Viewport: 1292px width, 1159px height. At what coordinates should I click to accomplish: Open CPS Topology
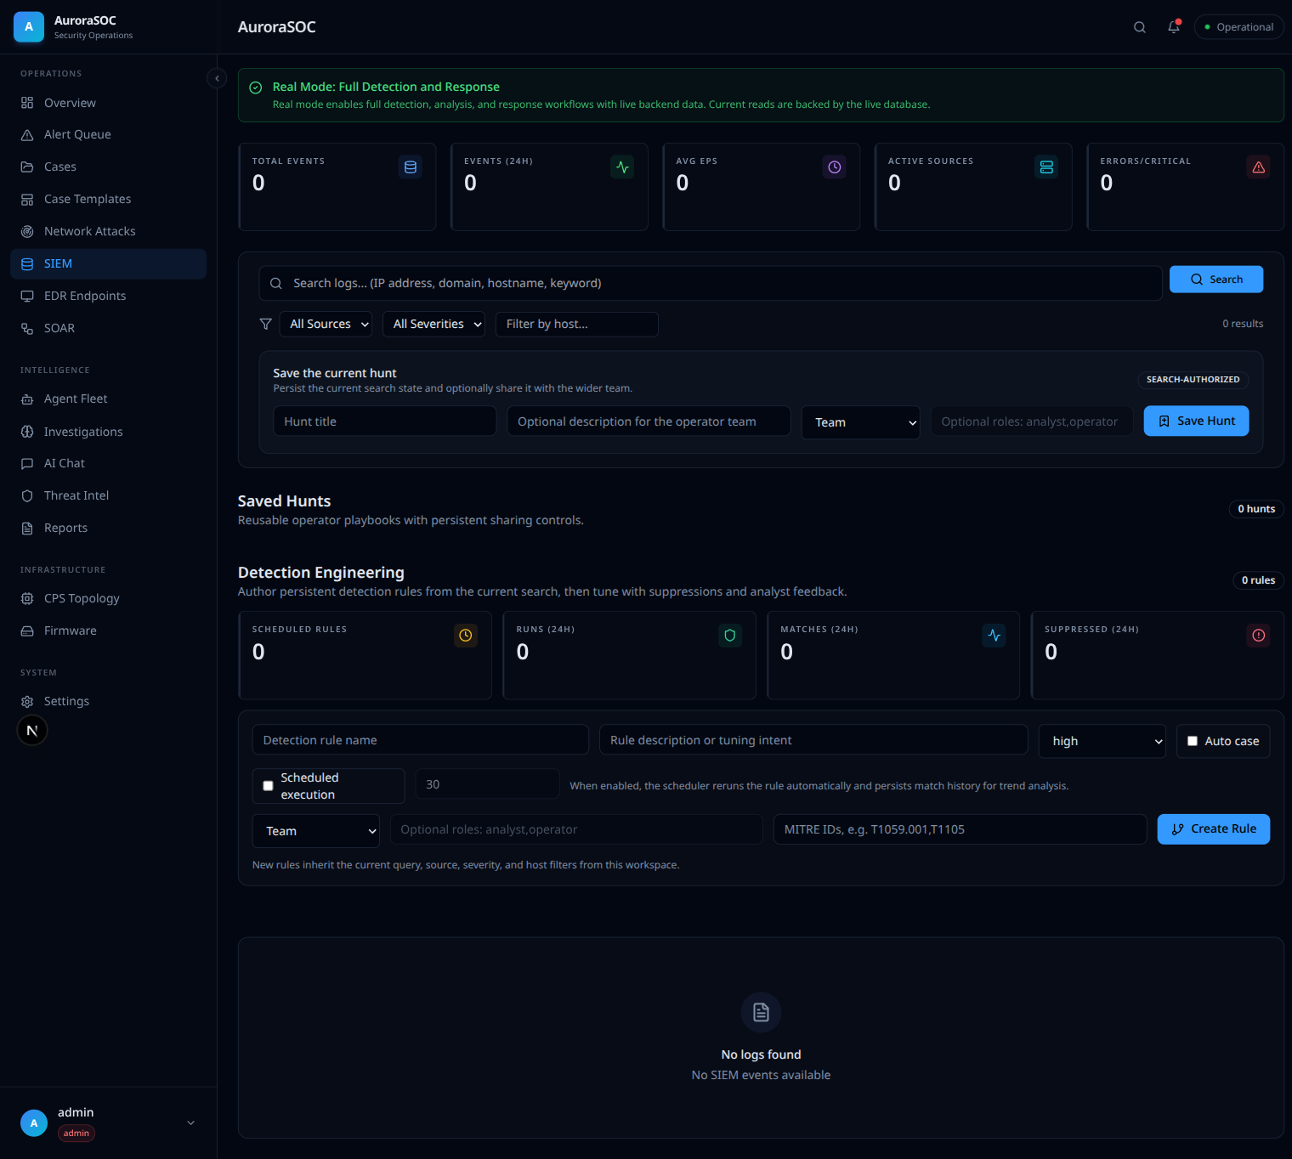tap(108, 598)
